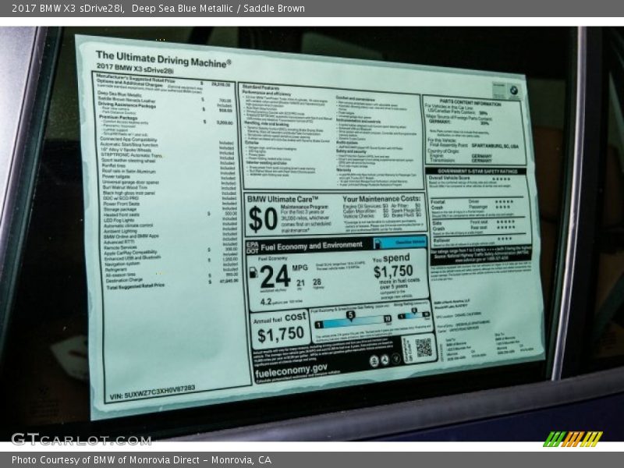
Task: Click 'The Ultimate Driving Machine' heading
Action: pyautogui.click(x=163, y=58)
